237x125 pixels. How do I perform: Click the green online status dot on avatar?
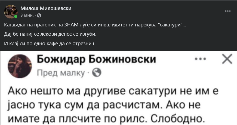click(x=16, y=17)
